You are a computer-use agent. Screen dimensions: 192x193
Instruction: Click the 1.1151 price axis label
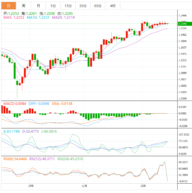point(183,67)
